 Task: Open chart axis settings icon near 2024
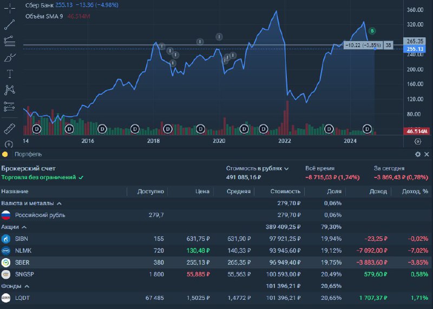(x=418, y=141)
